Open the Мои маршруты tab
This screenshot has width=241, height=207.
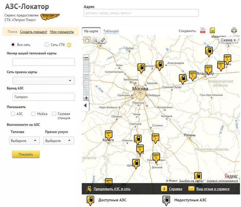coord(62,32)
